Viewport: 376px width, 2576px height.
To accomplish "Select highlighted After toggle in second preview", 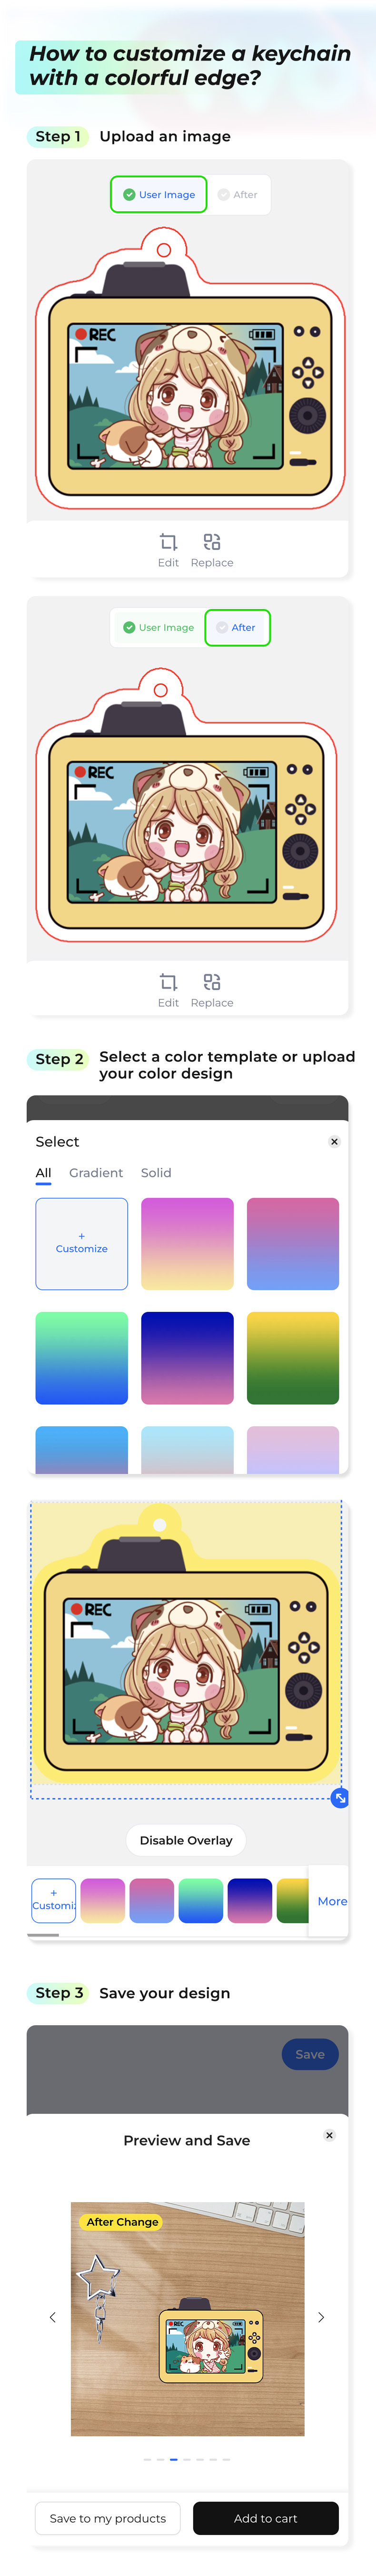I will (237, 627).
